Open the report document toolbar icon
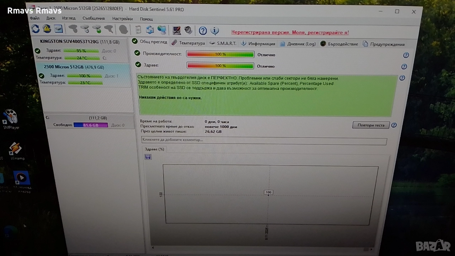The height and width of the screenshot is (256, 455). tap(138, 30)
